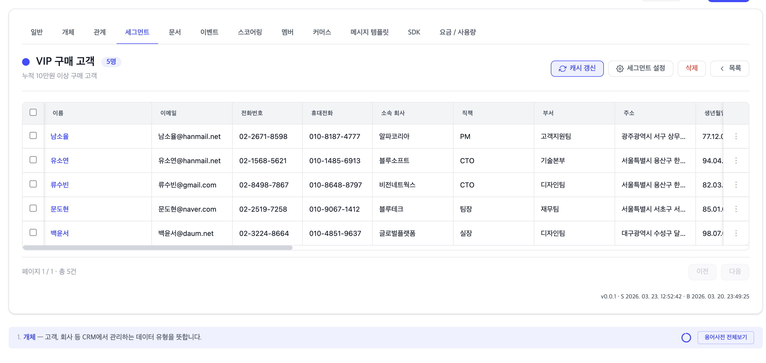Click the 개체 glossary term link
Image resolution: width=766 pixels, height=363 pixels.
(x=29, y=337)
